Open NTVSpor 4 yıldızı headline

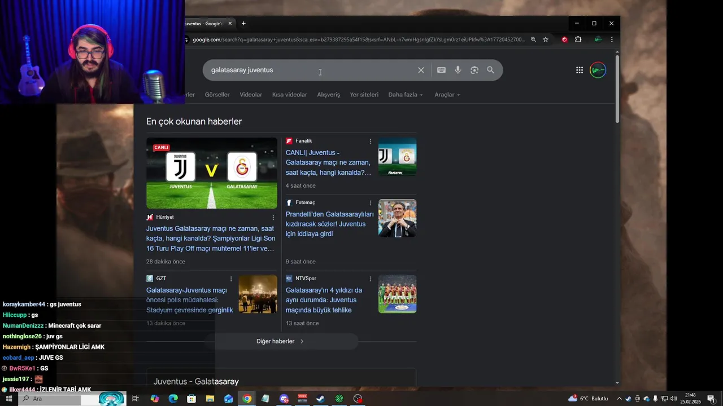tap(324, 300)
